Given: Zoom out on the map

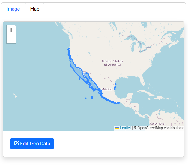Looking at the screenshot, I should (x=11, y=39).
